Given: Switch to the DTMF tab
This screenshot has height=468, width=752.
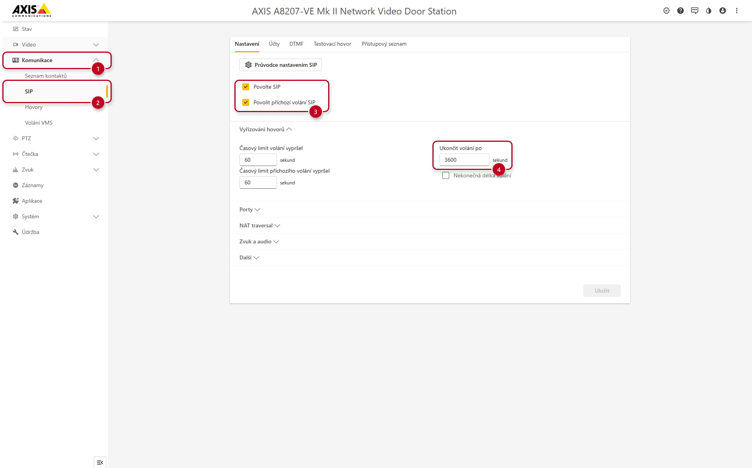Looking at the screenshot, I should (297, 44).
